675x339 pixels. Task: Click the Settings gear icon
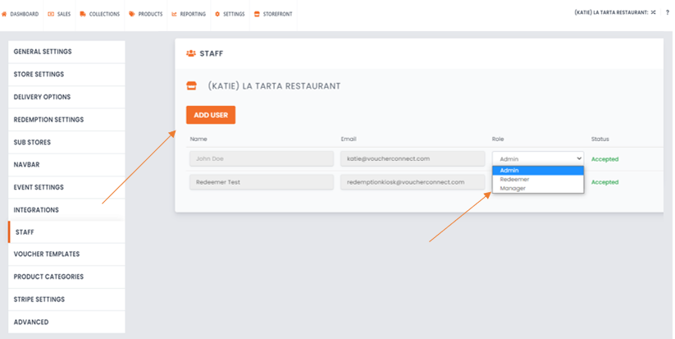(217, 14)
